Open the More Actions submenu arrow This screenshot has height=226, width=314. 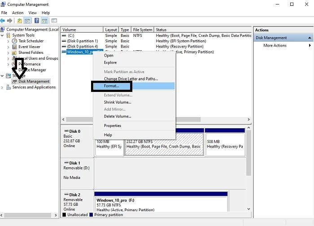click(310, 45)
